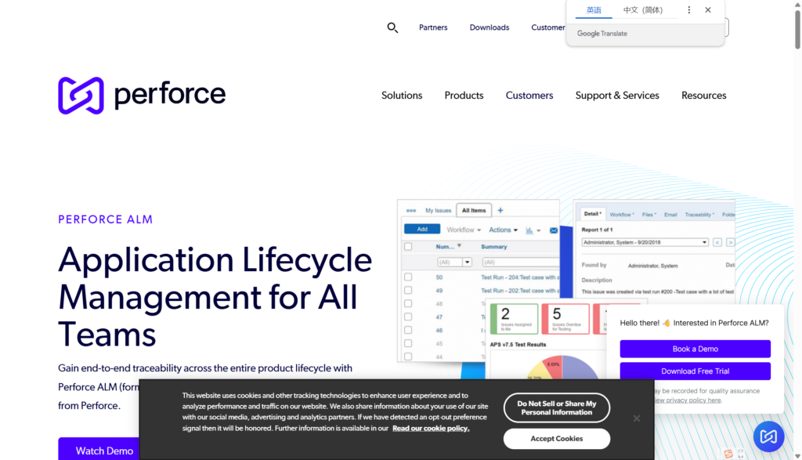The height and width of the screenshot is (460, 802).
Task: Go to the Partners link
Action: point(433,27)
